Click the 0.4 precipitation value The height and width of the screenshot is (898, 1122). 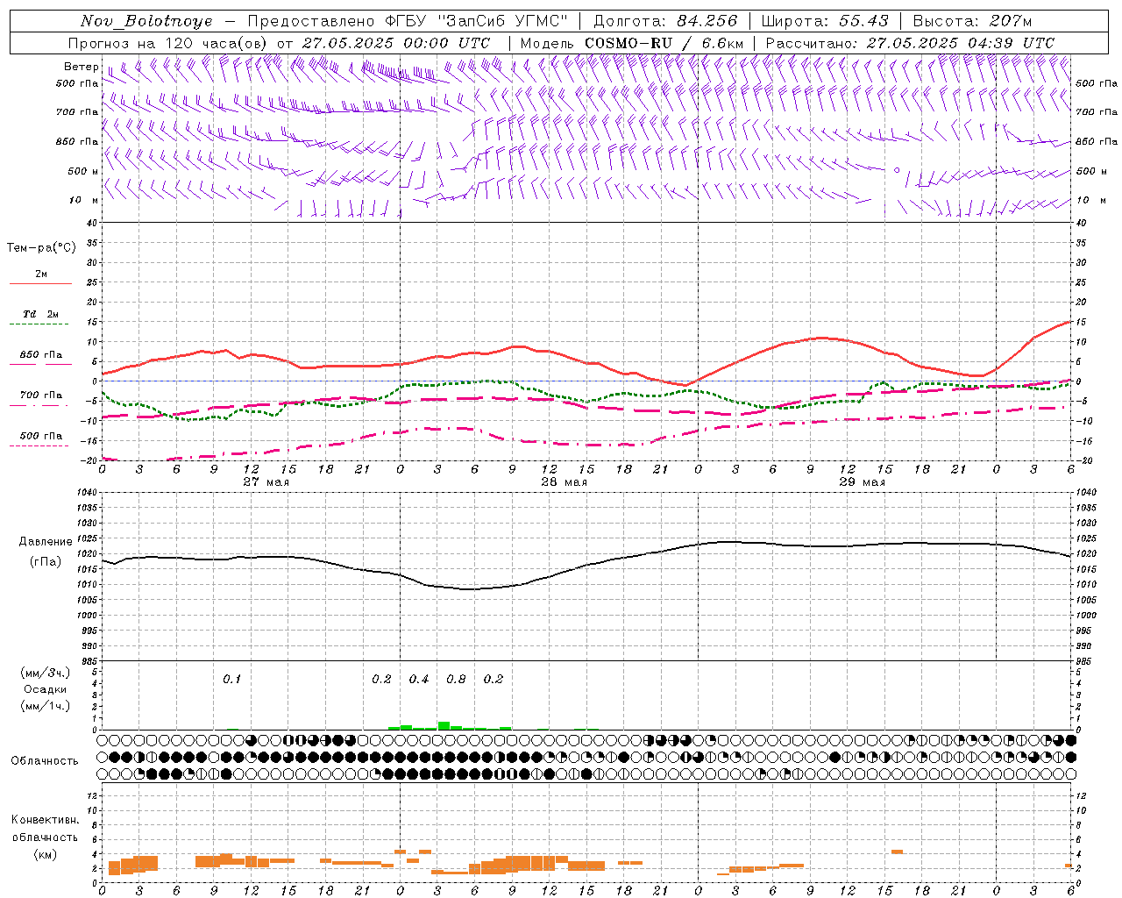[x=419, y=680]
